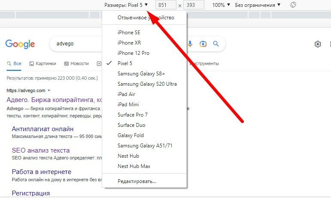
Task: Open the Размеры device dropdown
Action: coord(127,5)
